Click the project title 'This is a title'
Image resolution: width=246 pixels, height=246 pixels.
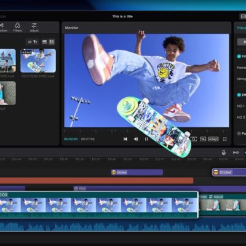[122, 17]
